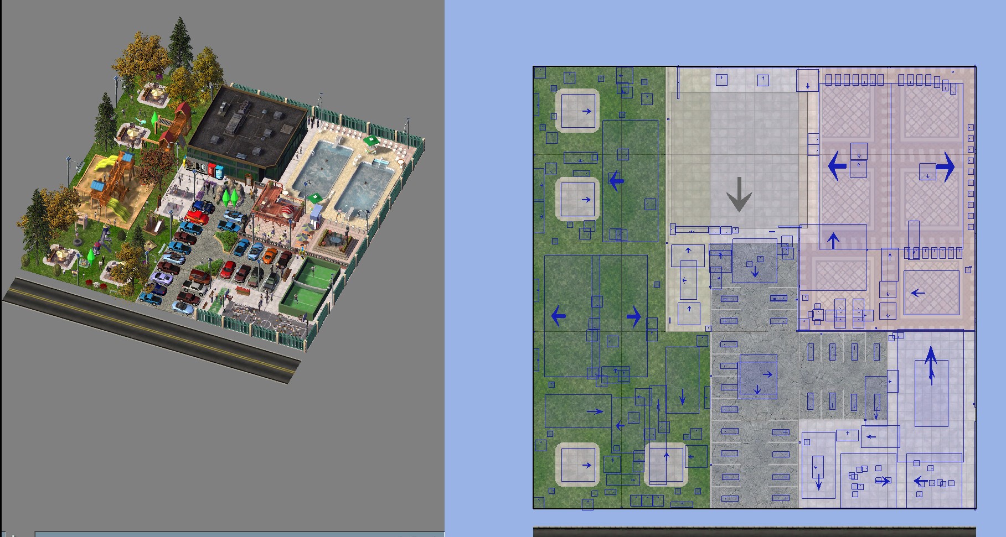Click the road segment in the 3D preview
Image resolution: width=1006 pixels, height=537 pixels.
tap(152, 329)
